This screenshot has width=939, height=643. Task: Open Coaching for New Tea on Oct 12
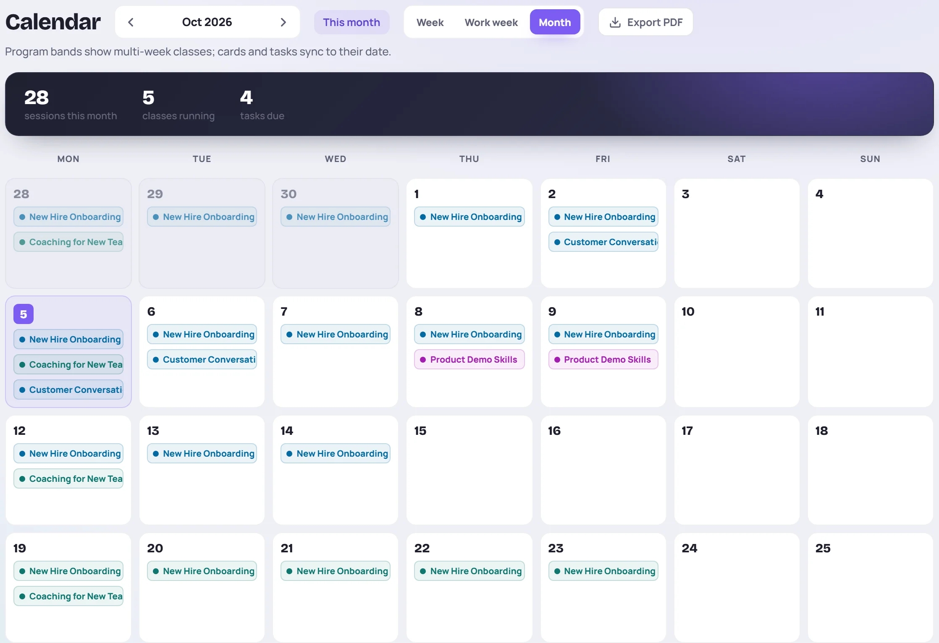(x=68, y=478)
